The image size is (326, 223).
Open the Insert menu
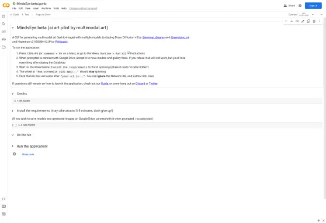pyautogui.click(x=36, y=9)
